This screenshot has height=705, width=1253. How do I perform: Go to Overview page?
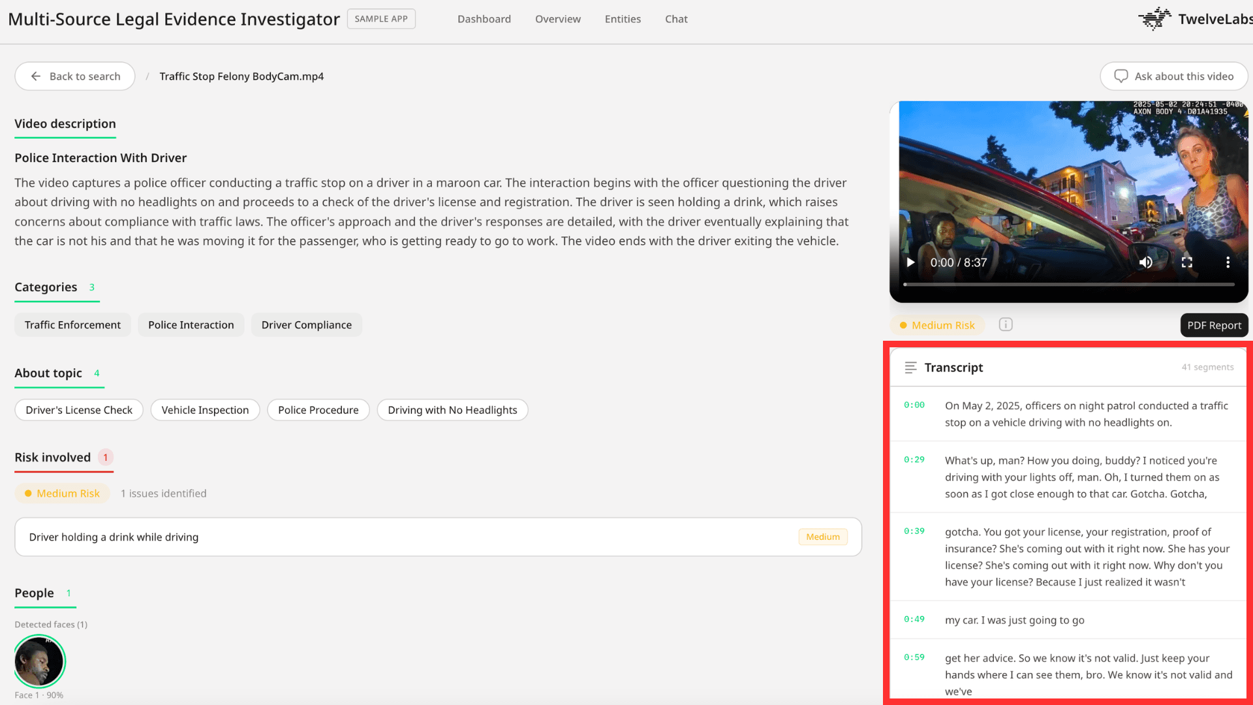point(557,19)
